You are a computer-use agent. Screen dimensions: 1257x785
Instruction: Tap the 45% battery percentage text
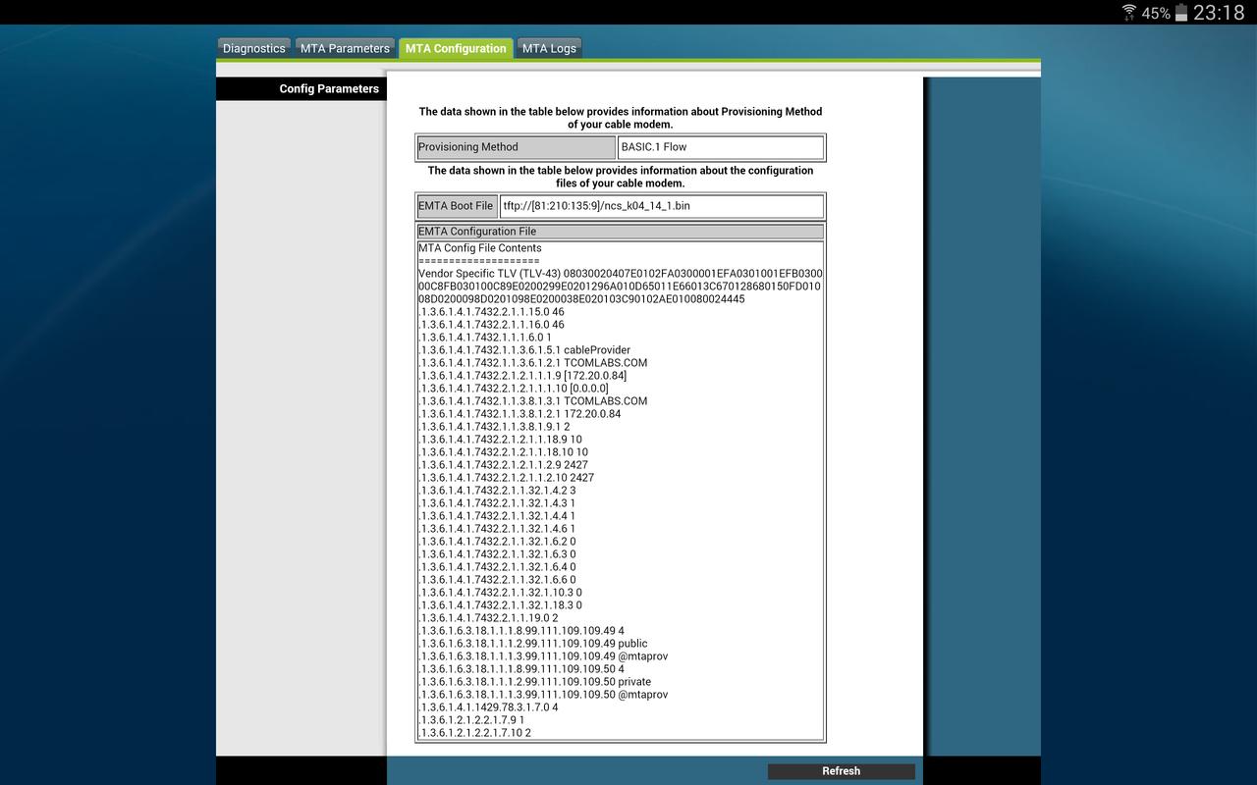click(x=1155, y=14)
